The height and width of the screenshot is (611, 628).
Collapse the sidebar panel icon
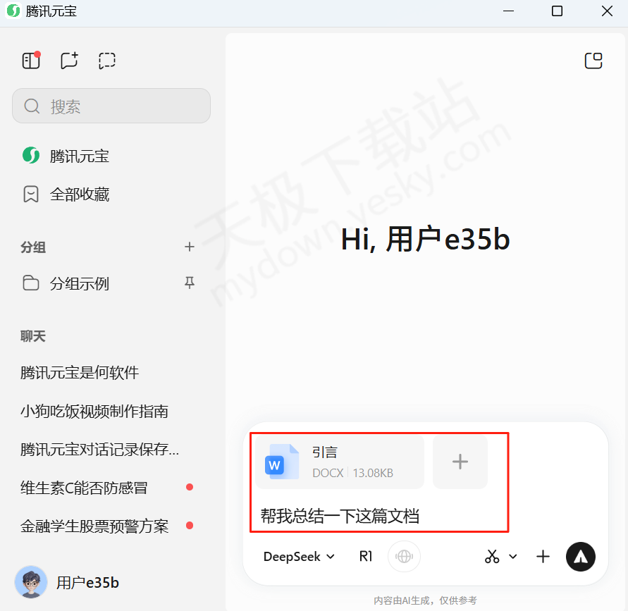pos(31,61)
